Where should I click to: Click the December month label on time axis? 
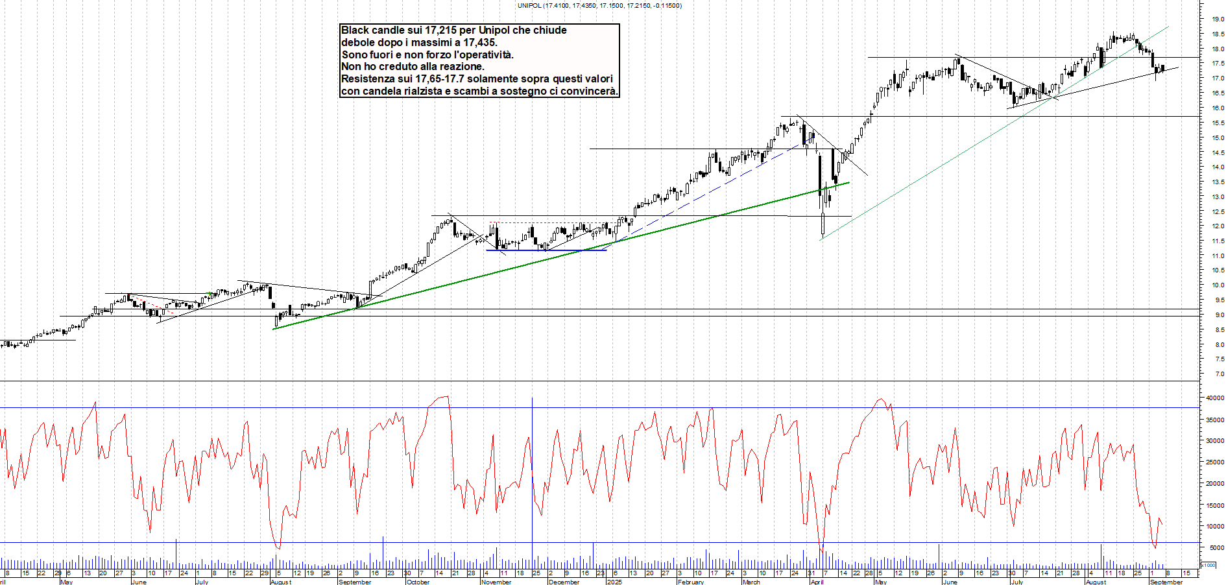564,582
